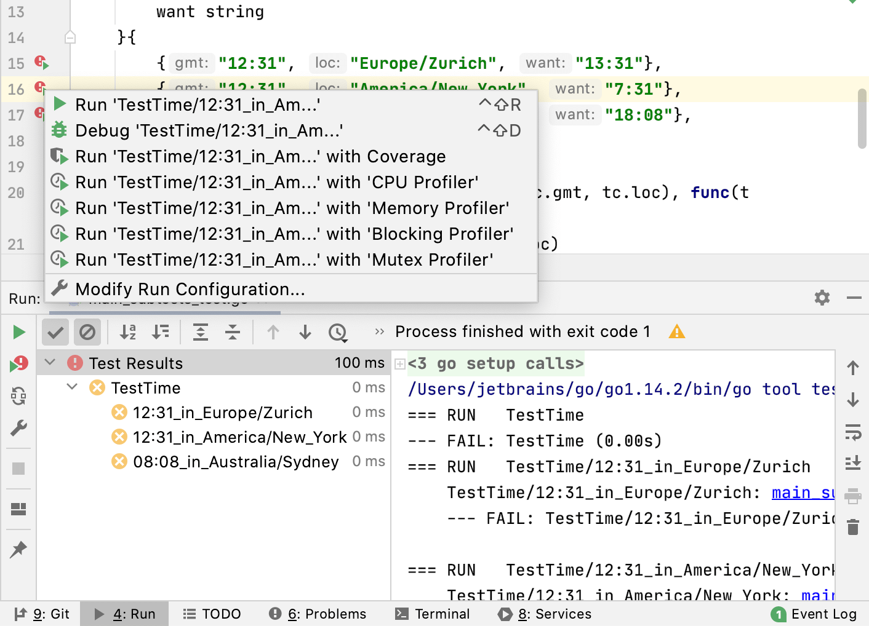The width and height of the screenshot is (869, 626).
Task: Expand the go setup calls node
Action: (400, 363)
